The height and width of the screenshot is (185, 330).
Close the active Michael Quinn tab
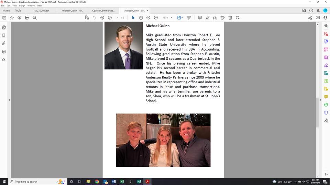tap(147, 11)
